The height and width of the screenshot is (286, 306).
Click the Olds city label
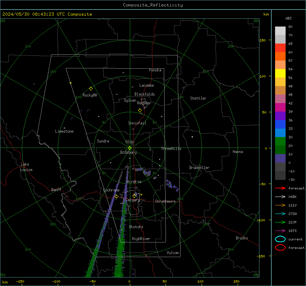[130, 142]
